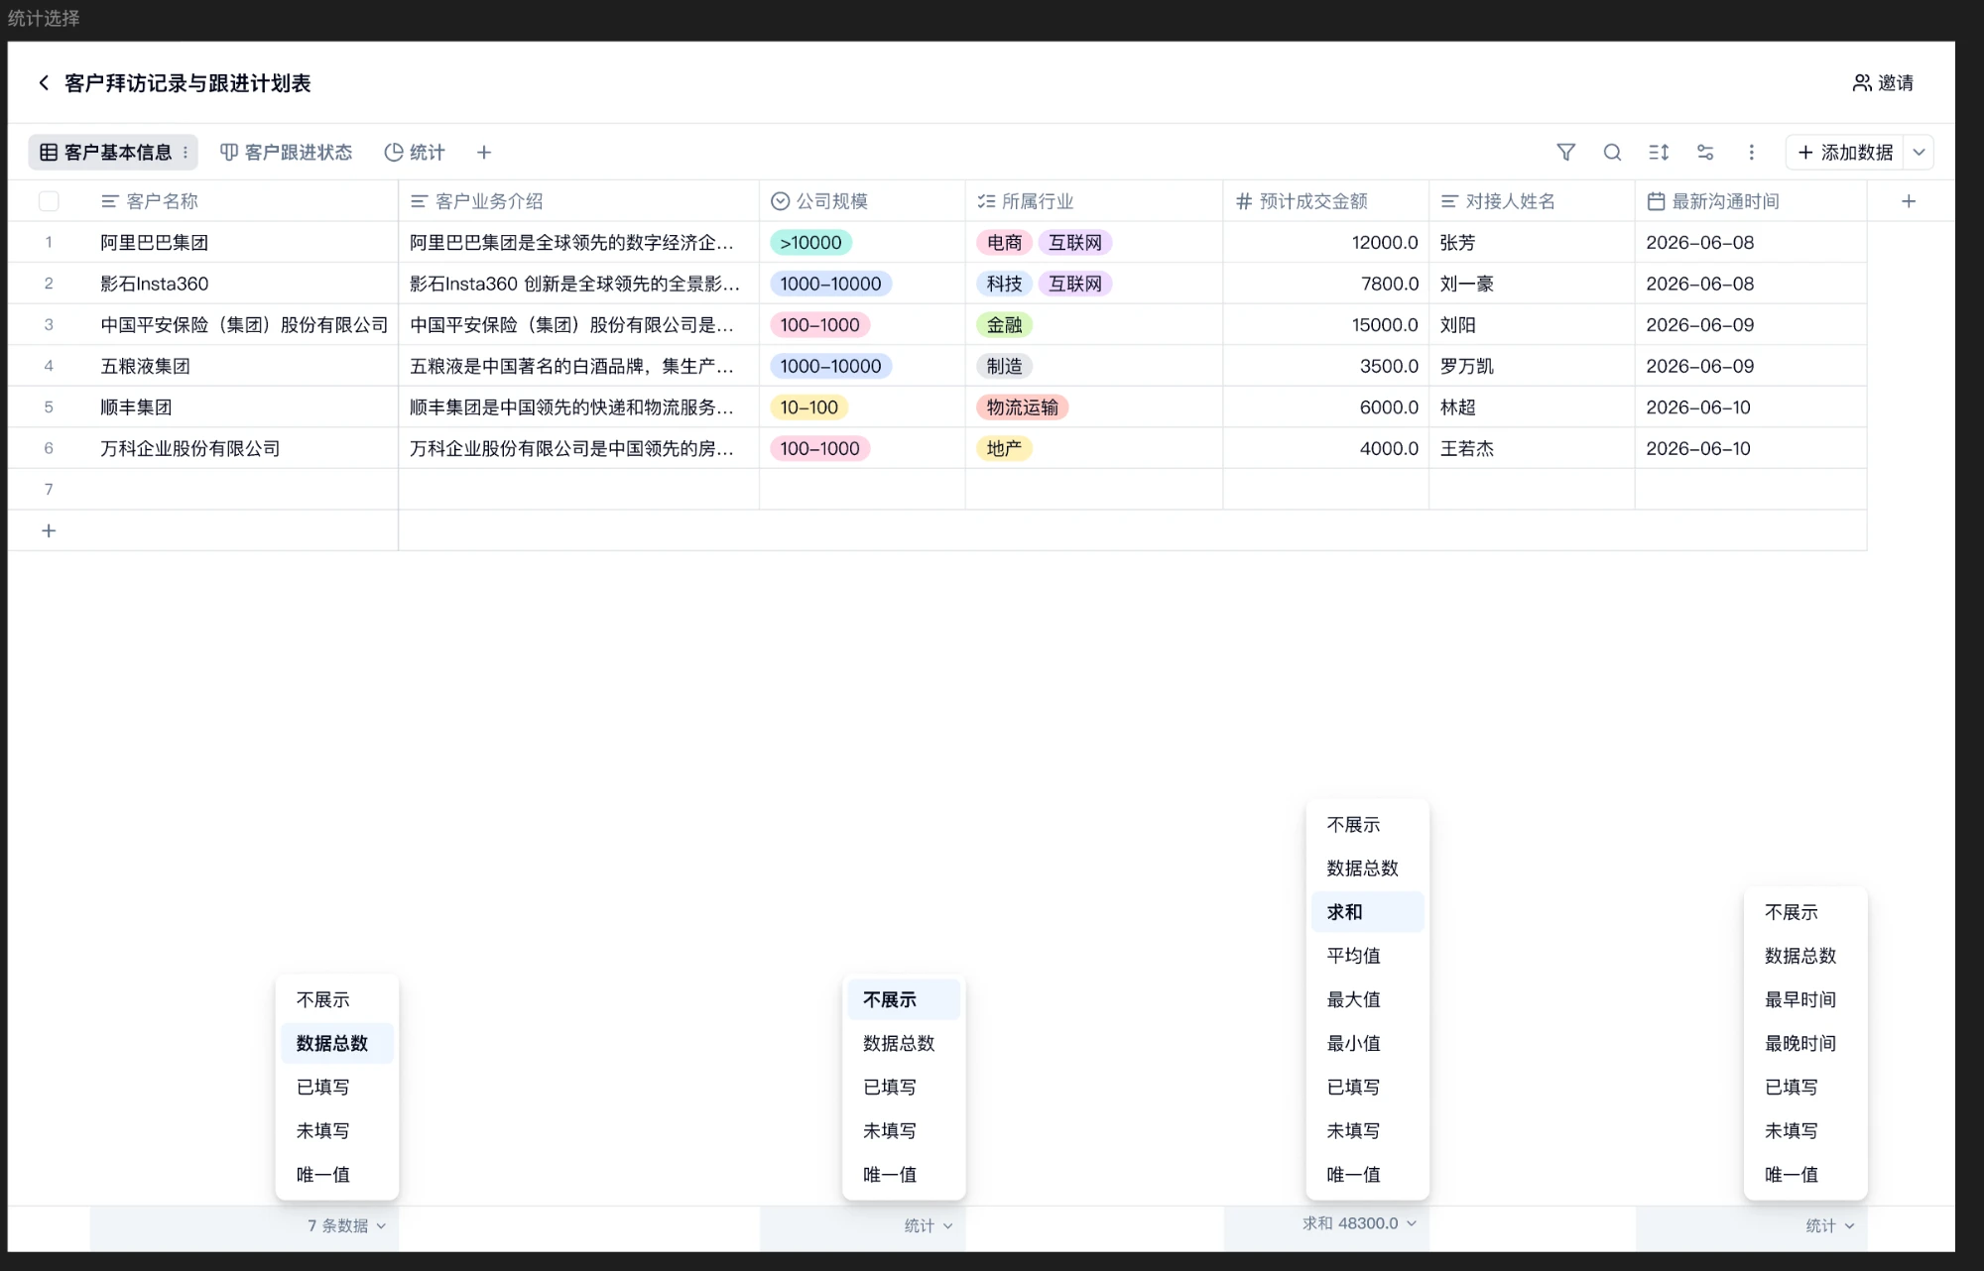Toggle the select-all header checkbox
The width and height of the screenshot is (1984, 1271).
(49, 201)
